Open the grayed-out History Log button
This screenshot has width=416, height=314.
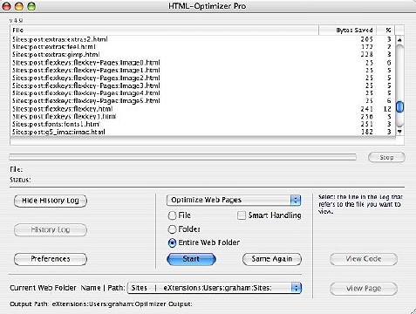pos(51,229)
